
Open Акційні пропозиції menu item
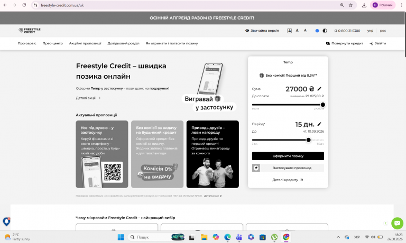(x=85, y=43)
